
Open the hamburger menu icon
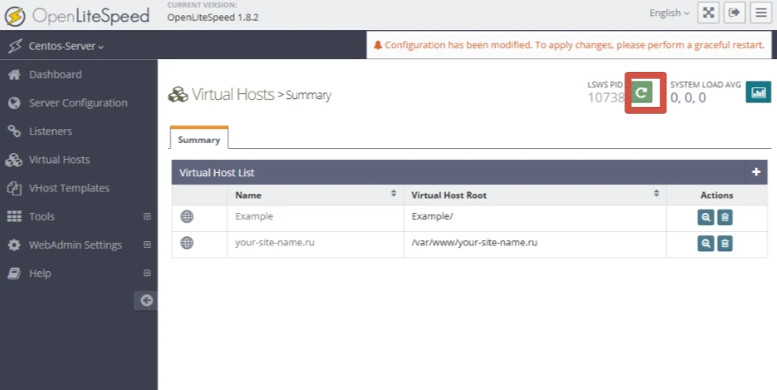(761, 13)
